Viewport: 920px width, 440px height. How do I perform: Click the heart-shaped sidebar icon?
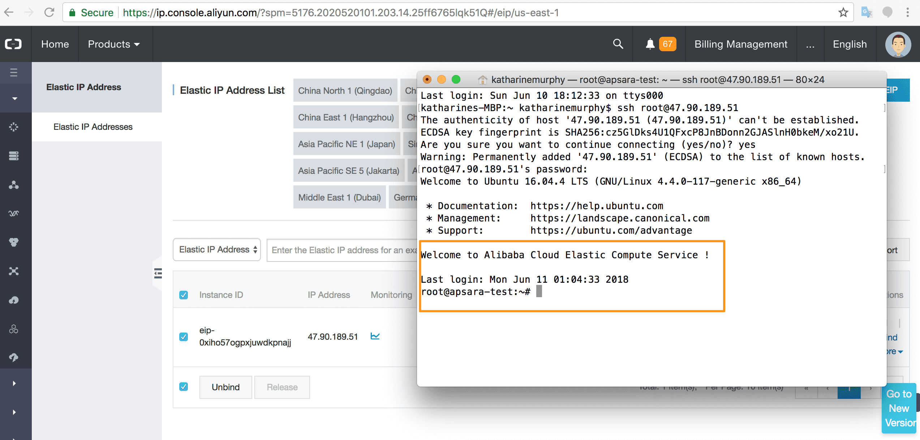[14, 242]
